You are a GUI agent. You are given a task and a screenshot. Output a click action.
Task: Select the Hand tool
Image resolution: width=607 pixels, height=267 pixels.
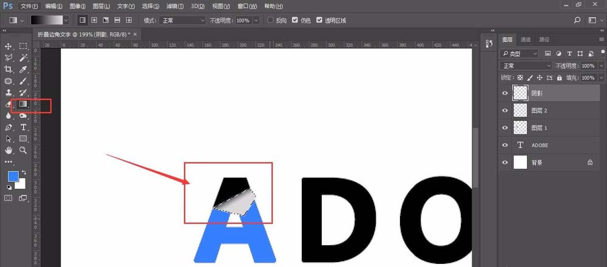8,150
